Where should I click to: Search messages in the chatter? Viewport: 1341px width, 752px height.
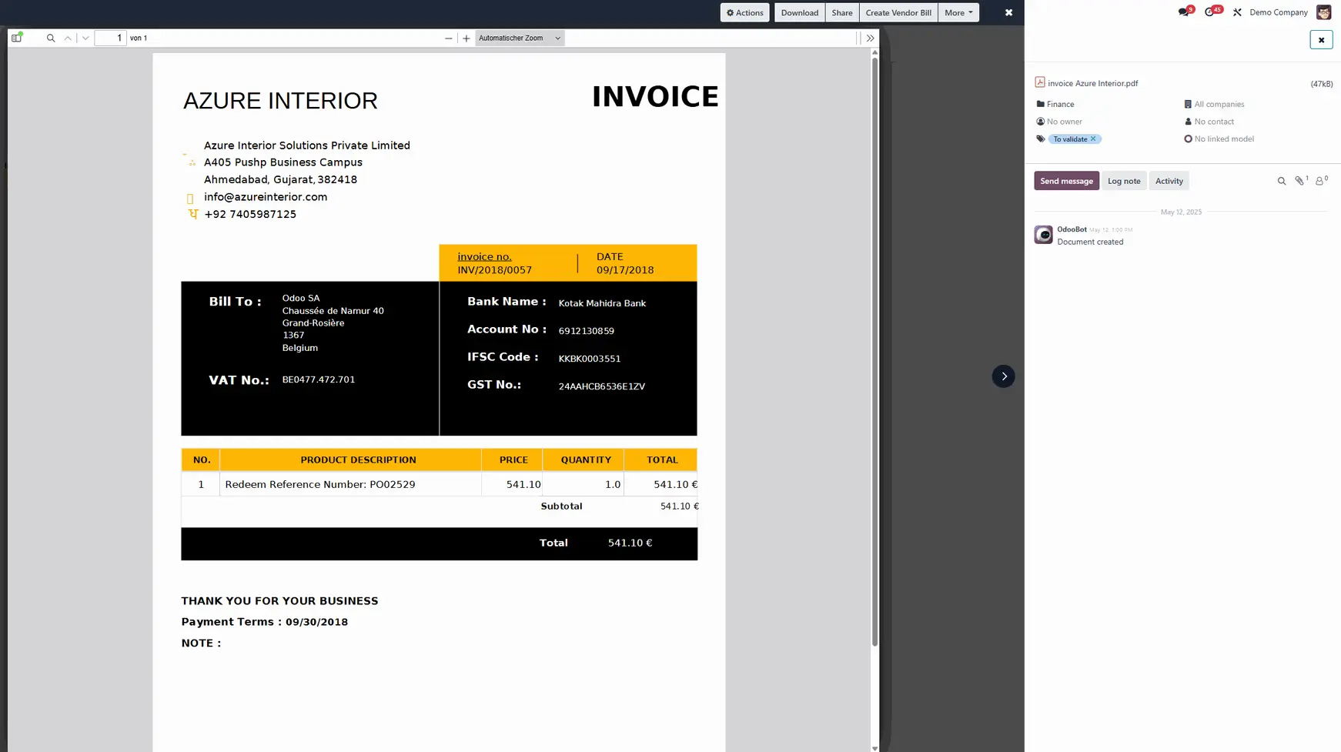pyautogui.click(x=1282, y=181)
